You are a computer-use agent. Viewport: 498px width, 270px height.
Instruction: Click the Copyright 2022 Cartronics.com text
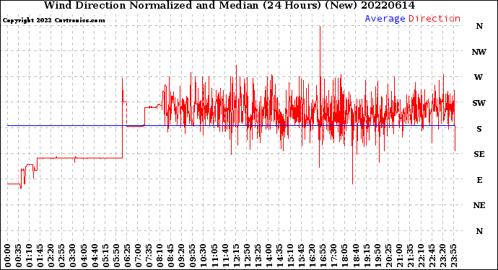tap(53, 20)
